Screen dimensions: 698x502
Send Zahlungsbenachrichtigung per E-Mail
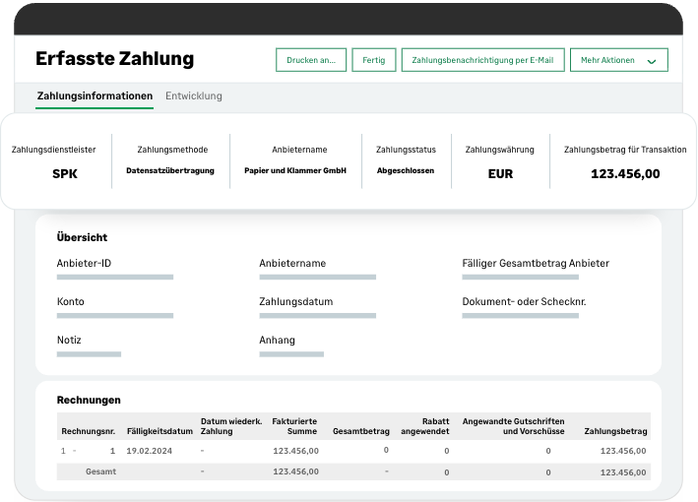coord(482,60)
